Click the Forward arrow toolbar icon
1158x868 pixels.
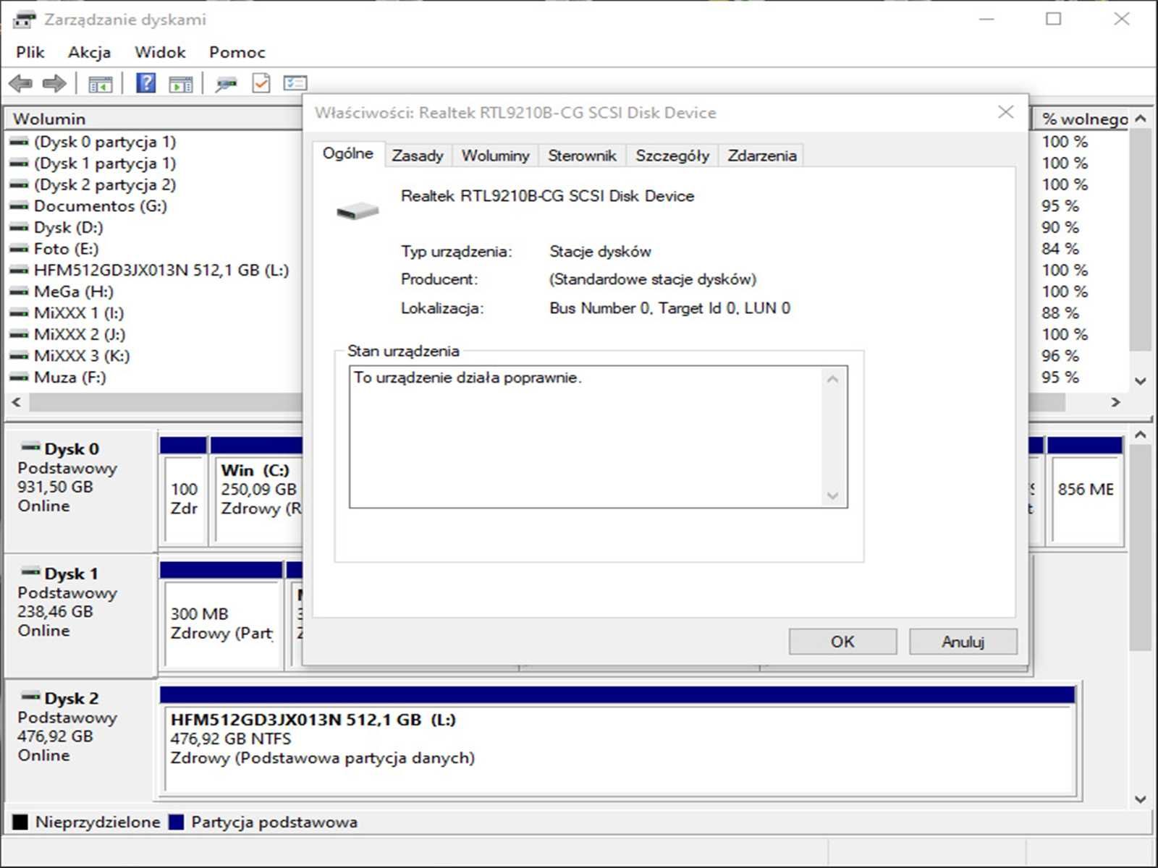coord(54,84)
